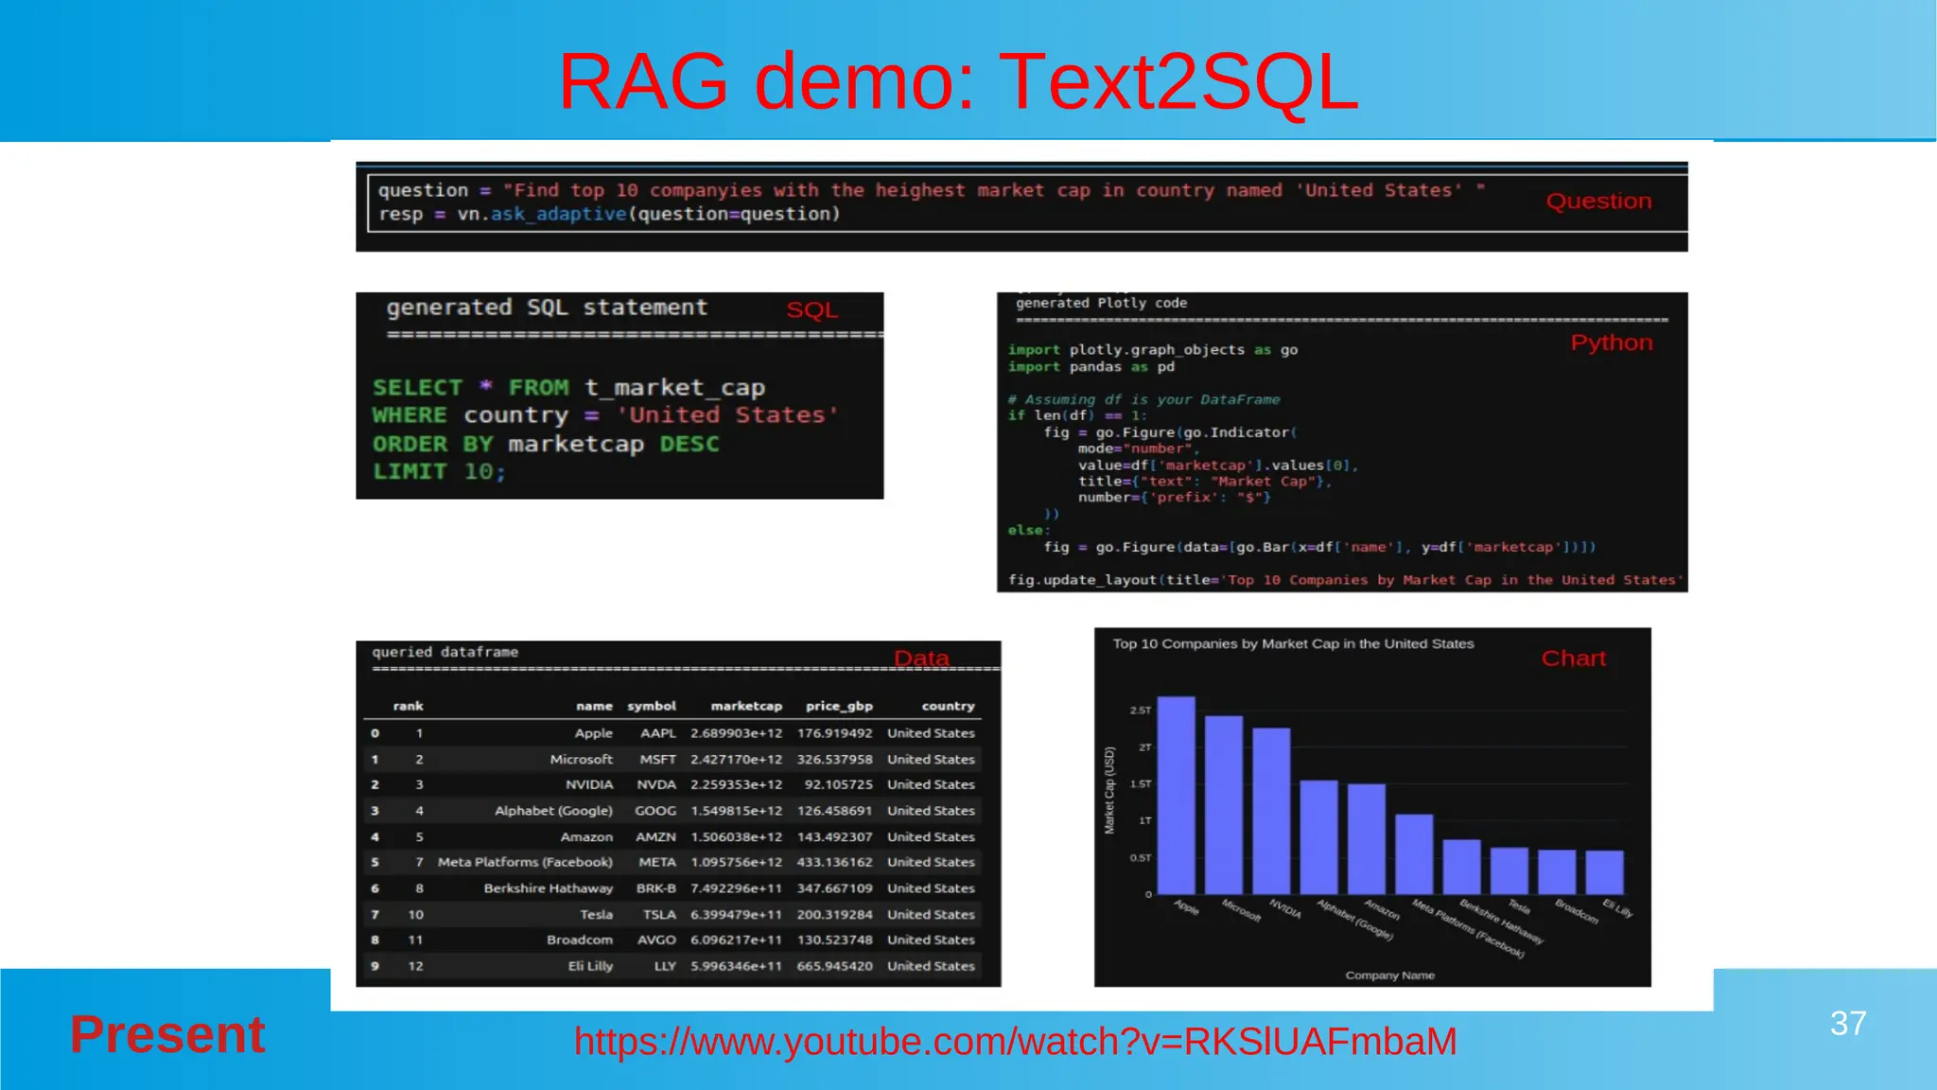The image size is (1937, 1090).
Task: Click the red Question label
Action: 1598,202
